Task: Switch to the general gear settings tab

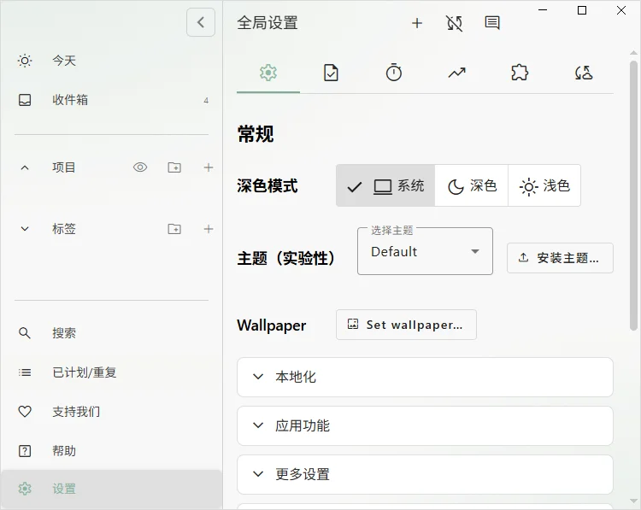Action: [268, 73]
